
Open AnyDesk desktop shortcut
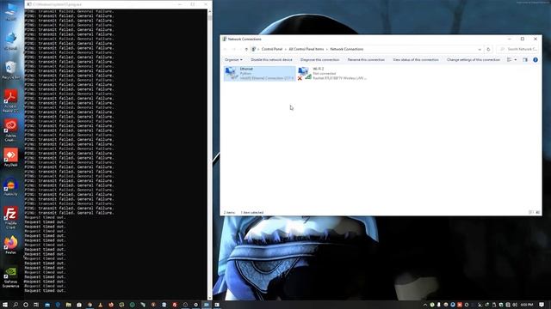click(10, 157)
